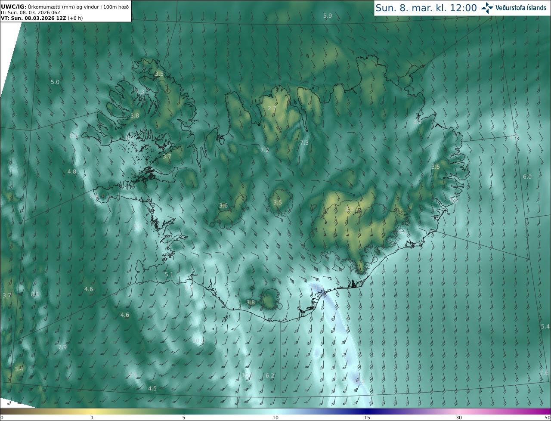Viewport: 551px width, 421px height.
Task: Click the colorbar tick label 10
Action: [275, 418]
